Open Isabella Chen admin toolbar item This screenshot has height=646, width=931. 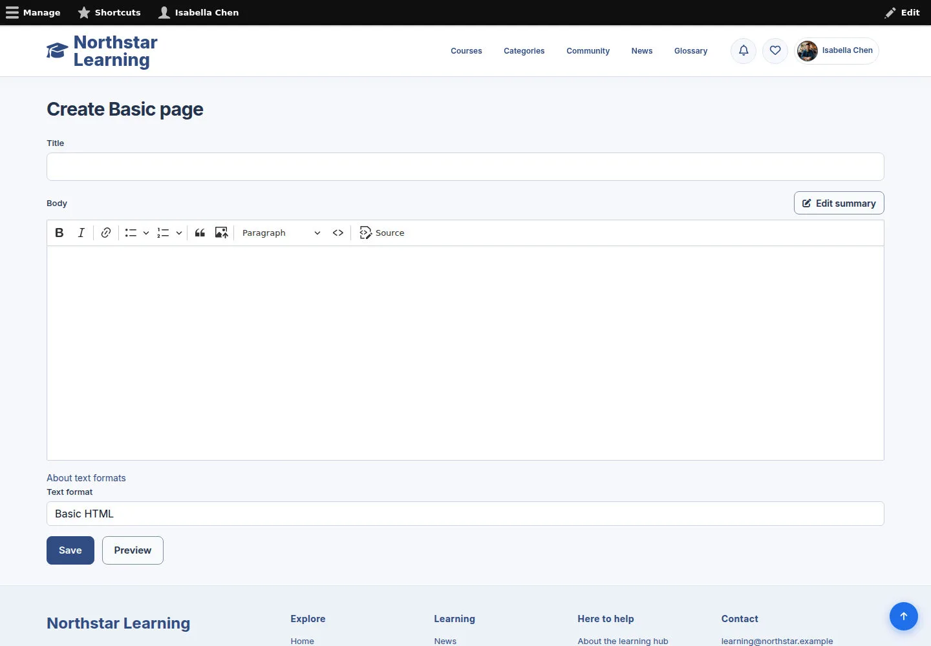click(x=198, y=12)
